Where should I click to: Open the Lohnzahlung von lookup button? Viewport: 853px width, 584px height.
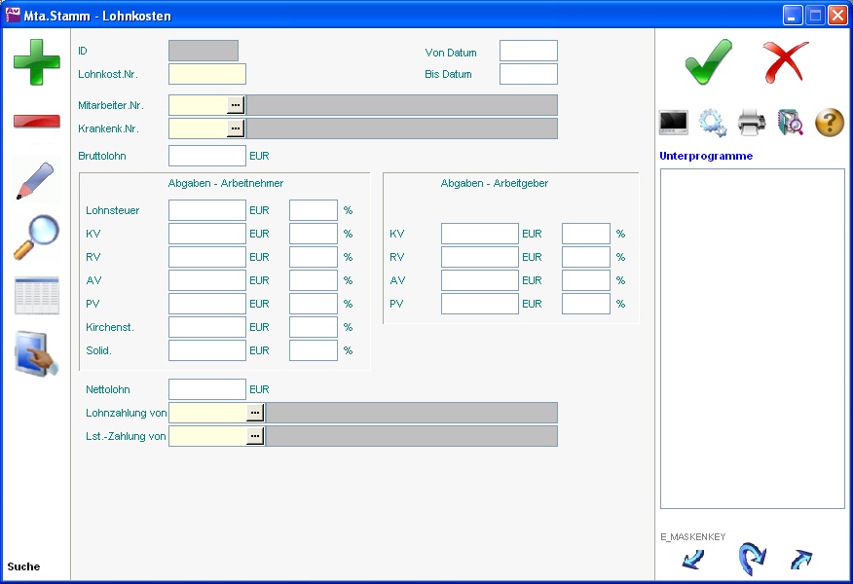click(x=255, y=413)
